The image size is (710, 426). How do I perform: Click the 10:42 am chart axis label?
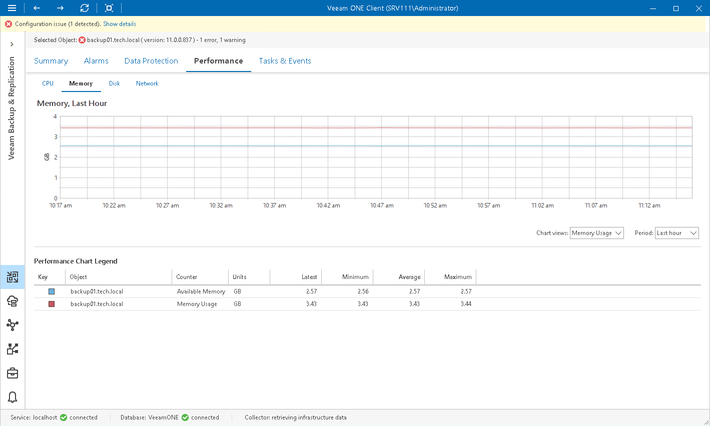(x=328, y=205)
